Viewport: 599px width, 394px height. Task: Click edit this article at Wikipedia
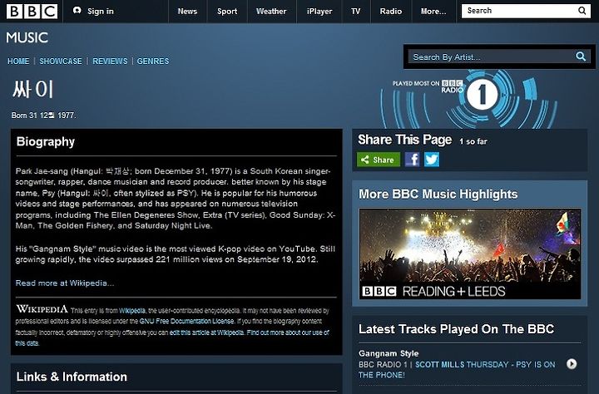point(206,332)
